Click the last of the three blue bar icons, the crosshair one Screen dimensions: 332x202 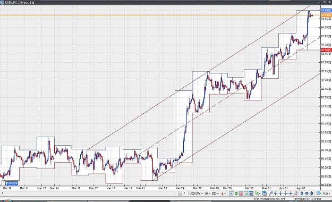click(x=311, y=193)
